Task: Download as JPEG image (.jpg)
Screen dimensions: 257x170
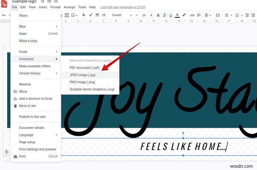Action: (90, 75)
